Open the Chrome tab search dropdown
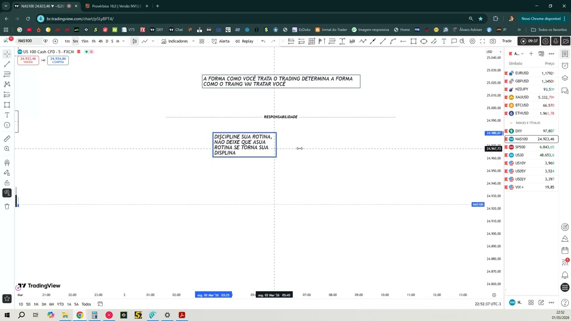The image size is (571, 321). [x=6, y=6]
